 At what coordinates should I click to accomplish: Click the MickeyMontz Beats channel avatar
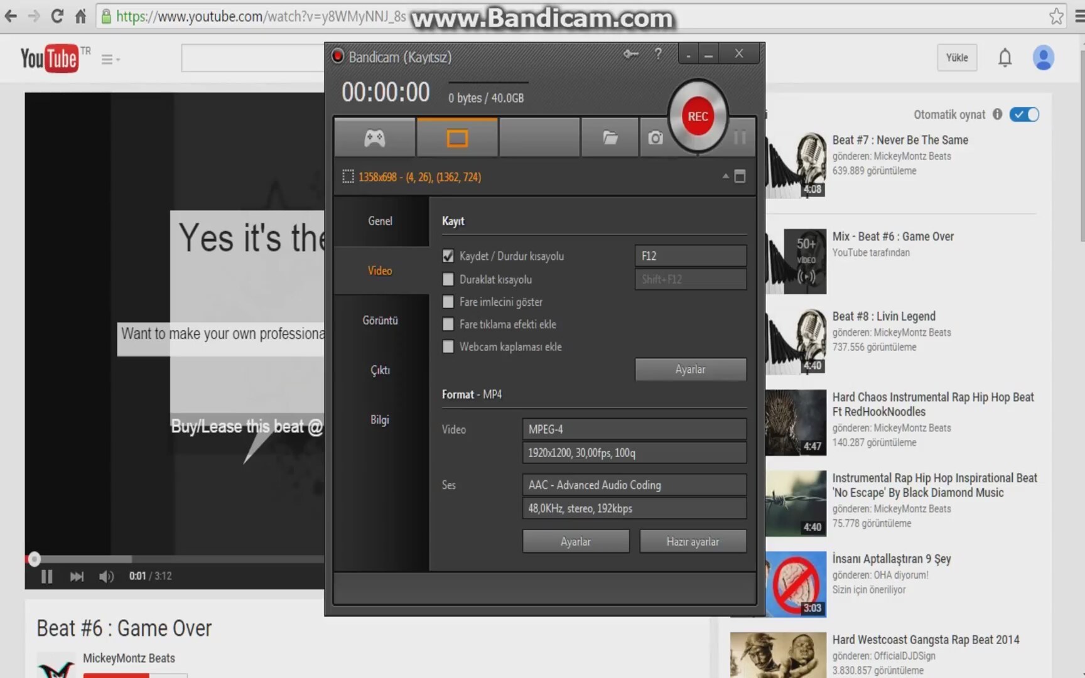pos(55,664)
